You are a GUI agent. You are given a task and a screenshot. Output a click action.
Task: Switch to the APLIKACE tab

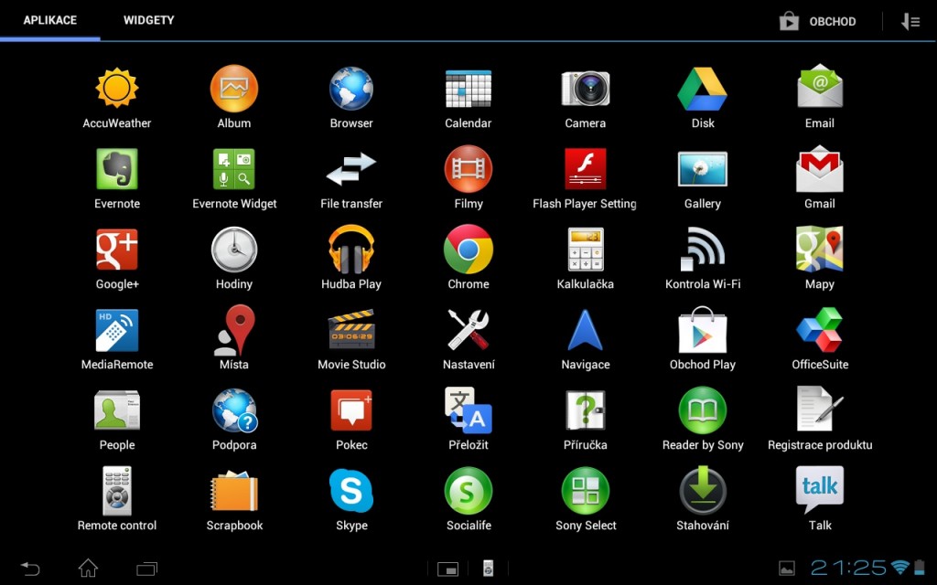click(x=50, y=20)
